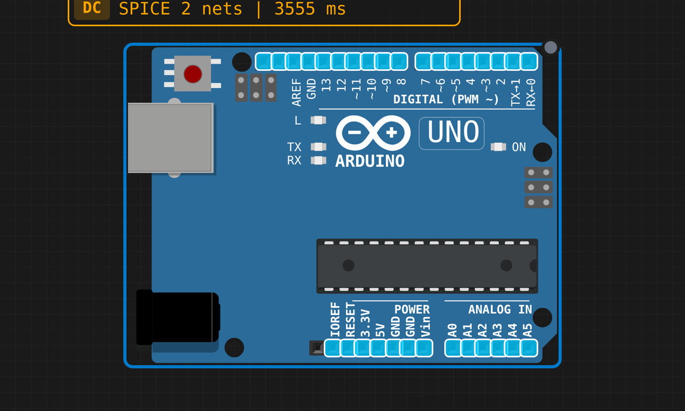Image resolution: width=685 pixels, height=411 pixels.
Task: Select the top GND pin next to AREF
Action: pyautogui.click(x=308, y=61)
